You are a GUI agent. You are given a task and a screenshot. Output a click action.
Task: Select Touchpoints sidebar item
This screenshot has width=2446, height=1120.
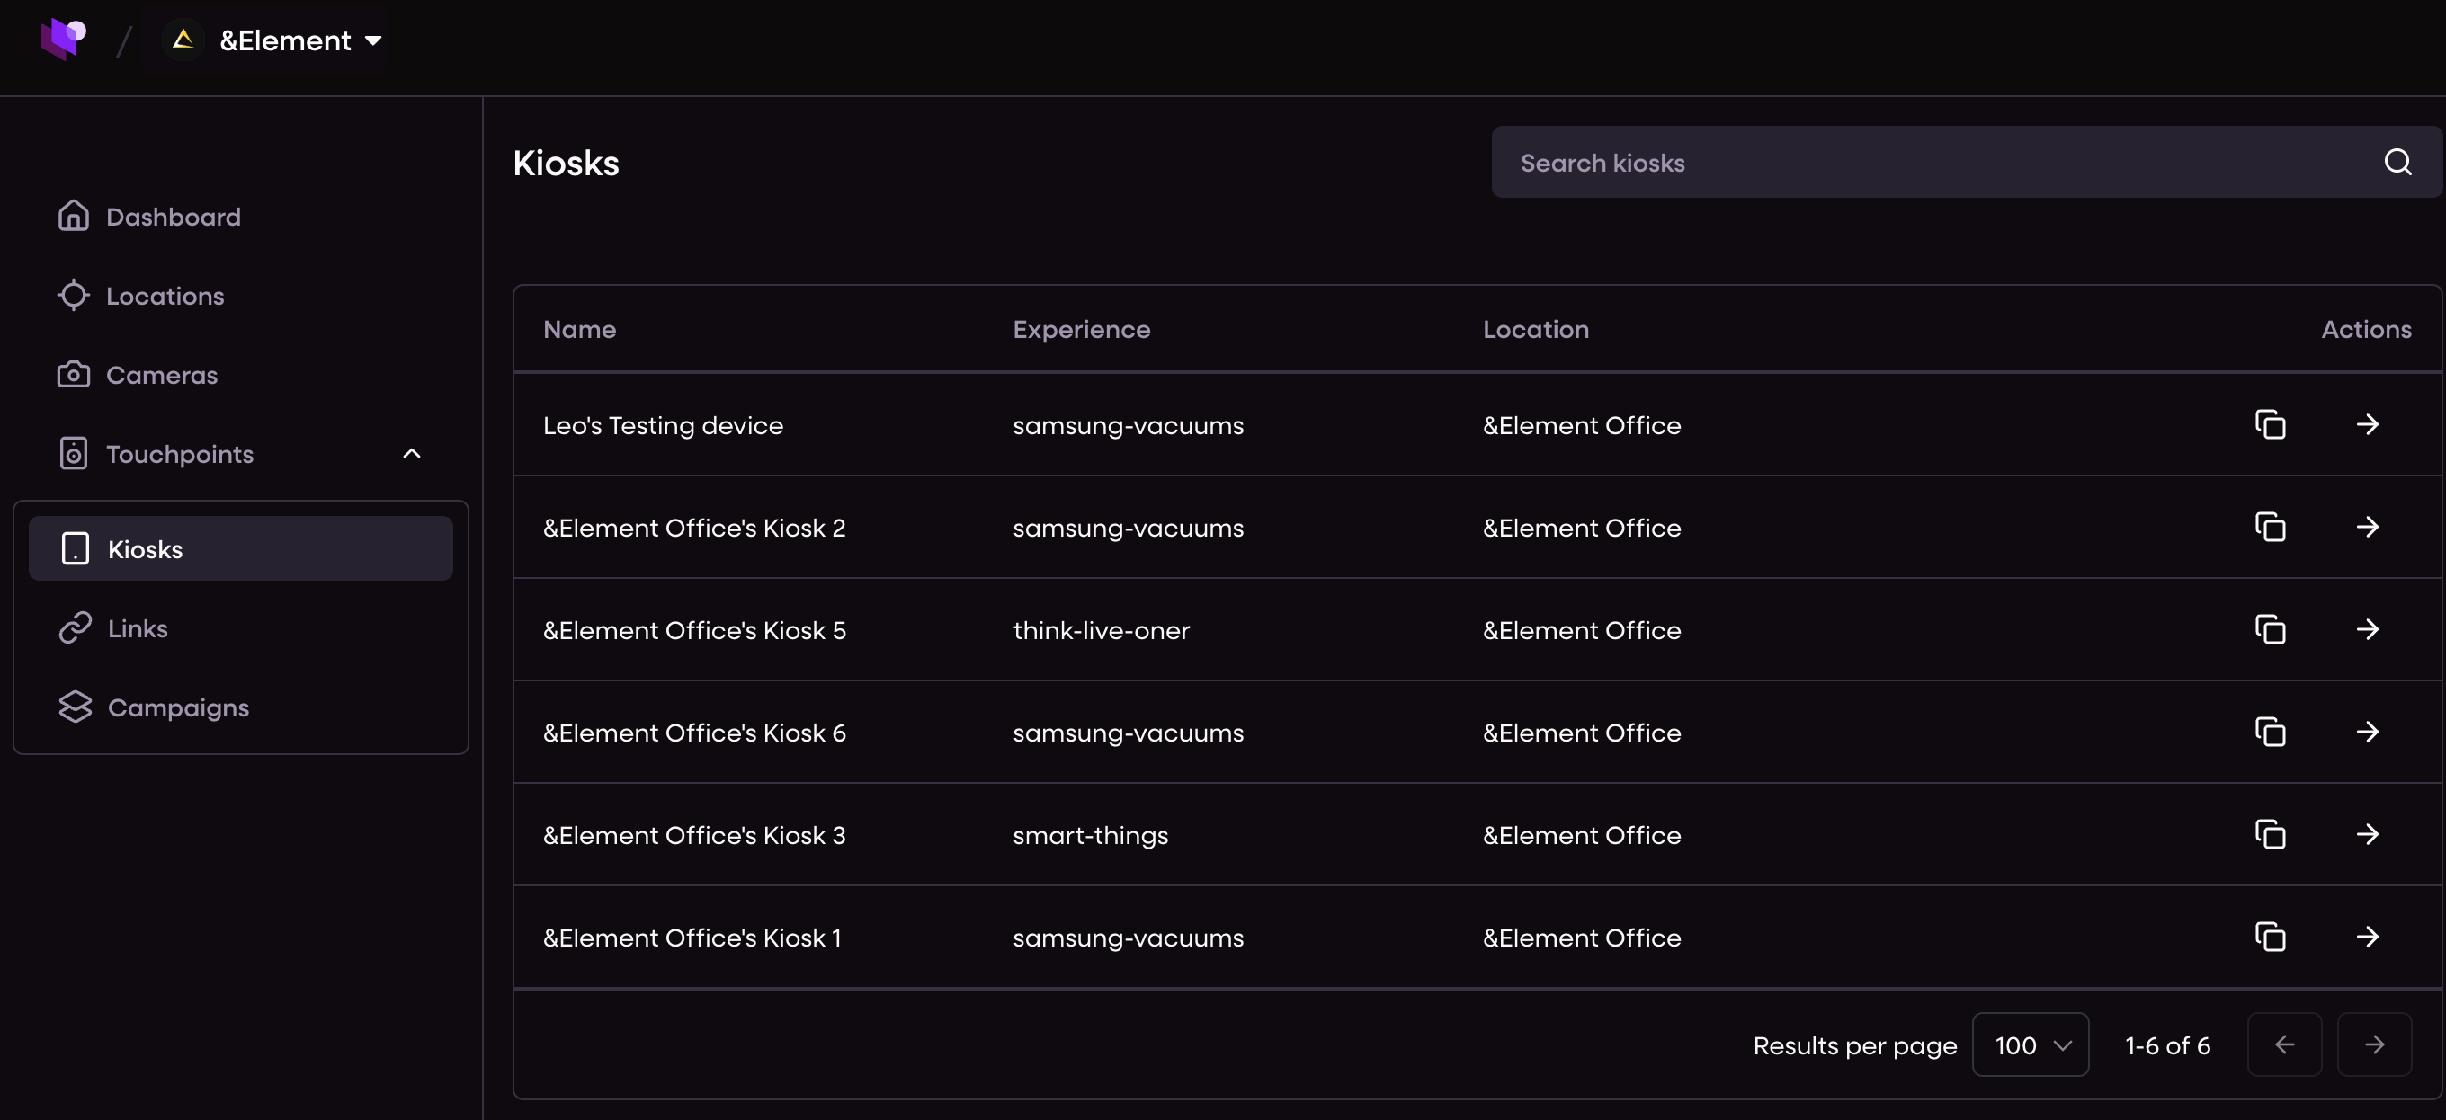180,454
